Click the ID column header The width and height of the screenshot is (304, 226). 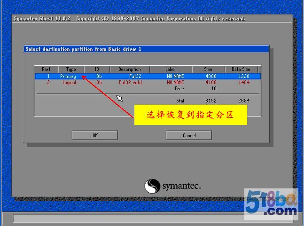coord(97,69)
